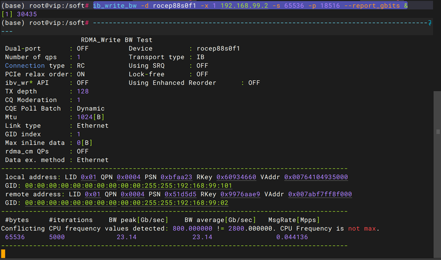Click the local VAddr 0x00764104935000 value
The height and width of the screenshot is (260, 441).
click(316, 177)
